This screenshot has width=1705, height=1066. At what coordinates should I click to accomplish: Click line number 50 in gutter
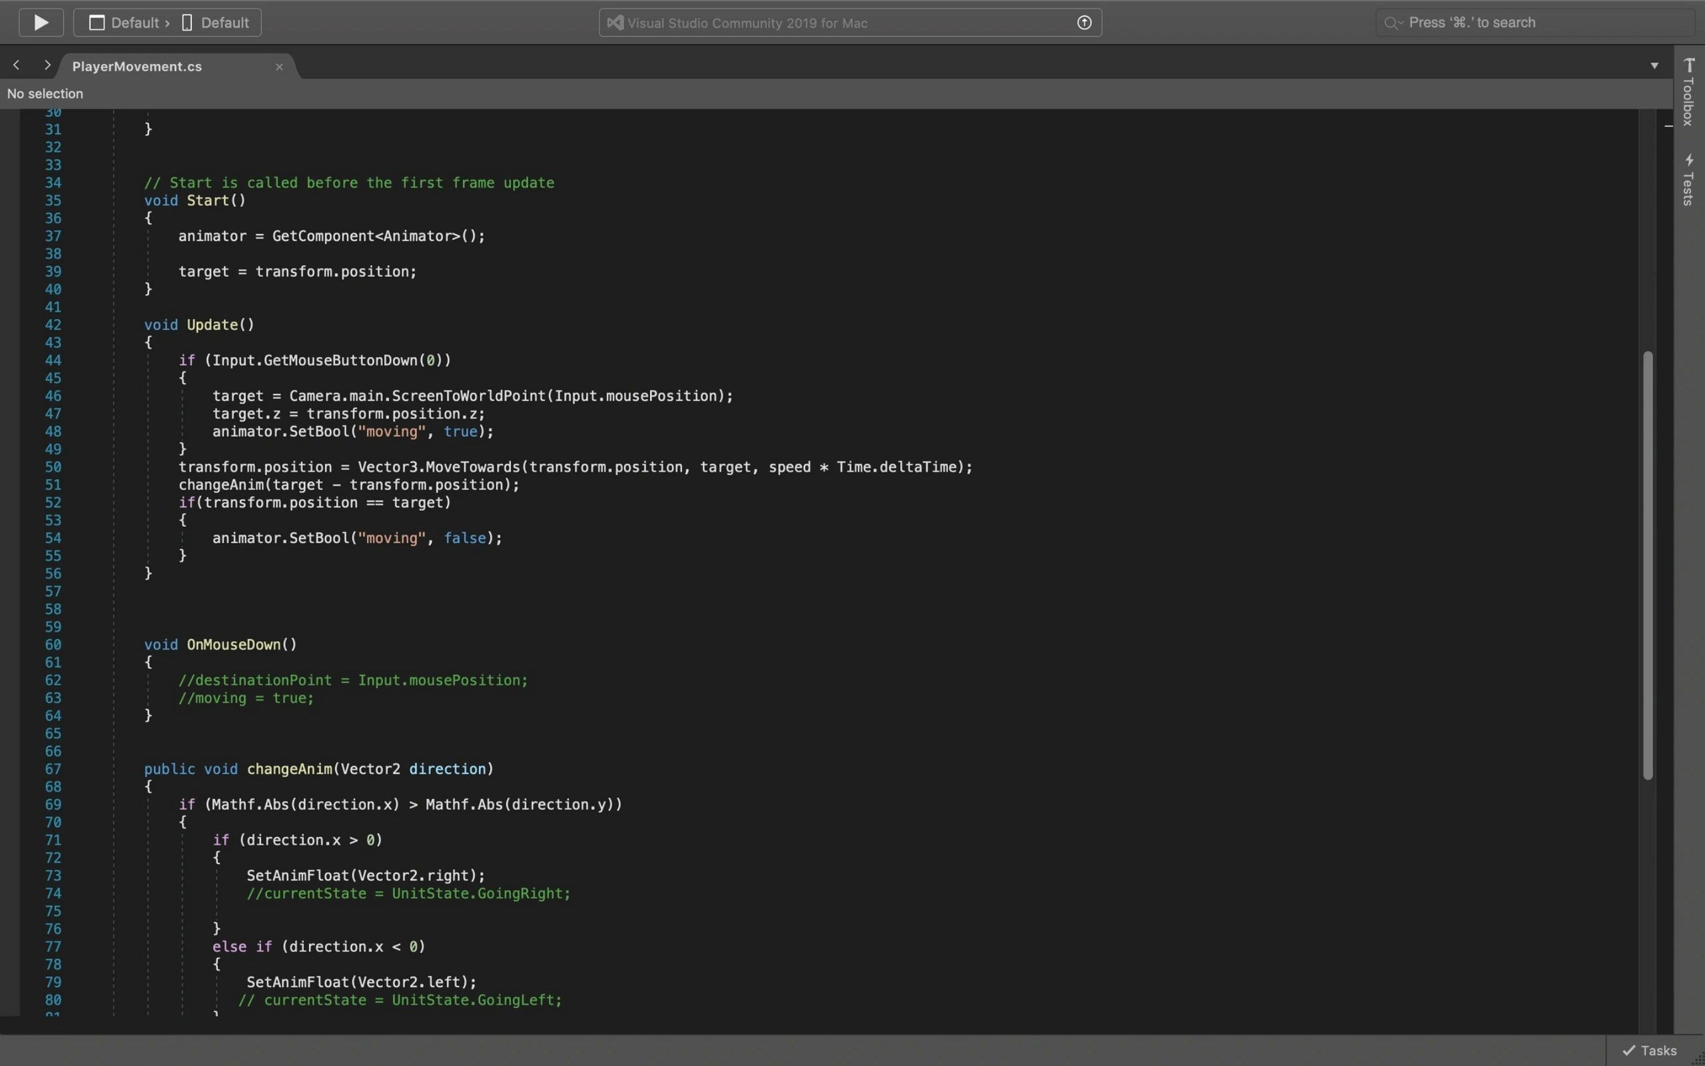pyautogui.click(x=53, y=467)
